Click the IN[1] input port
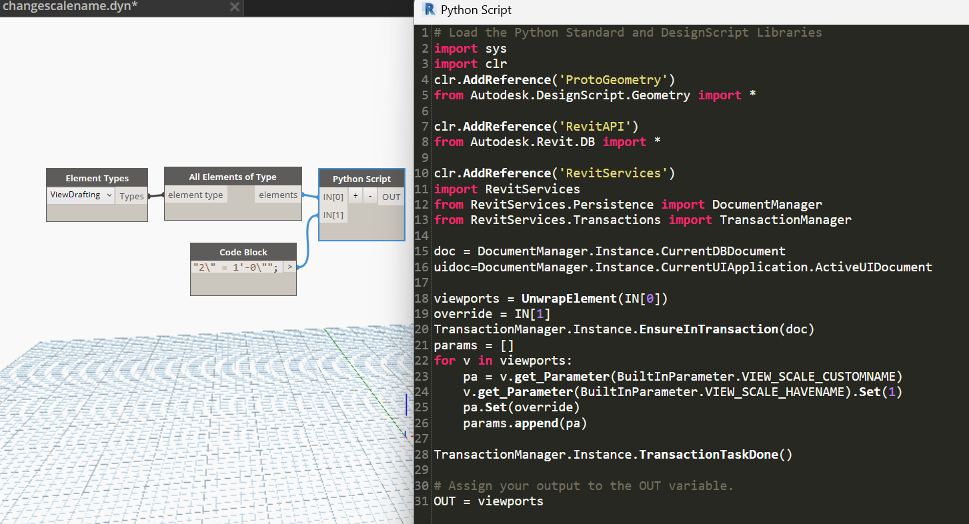This screenshot has height=524, width=969. tap(333, 215)
